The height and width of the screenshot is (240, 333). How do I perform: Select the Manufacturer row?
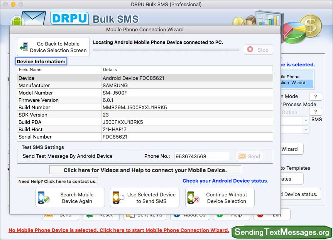[x=145, y=85]
